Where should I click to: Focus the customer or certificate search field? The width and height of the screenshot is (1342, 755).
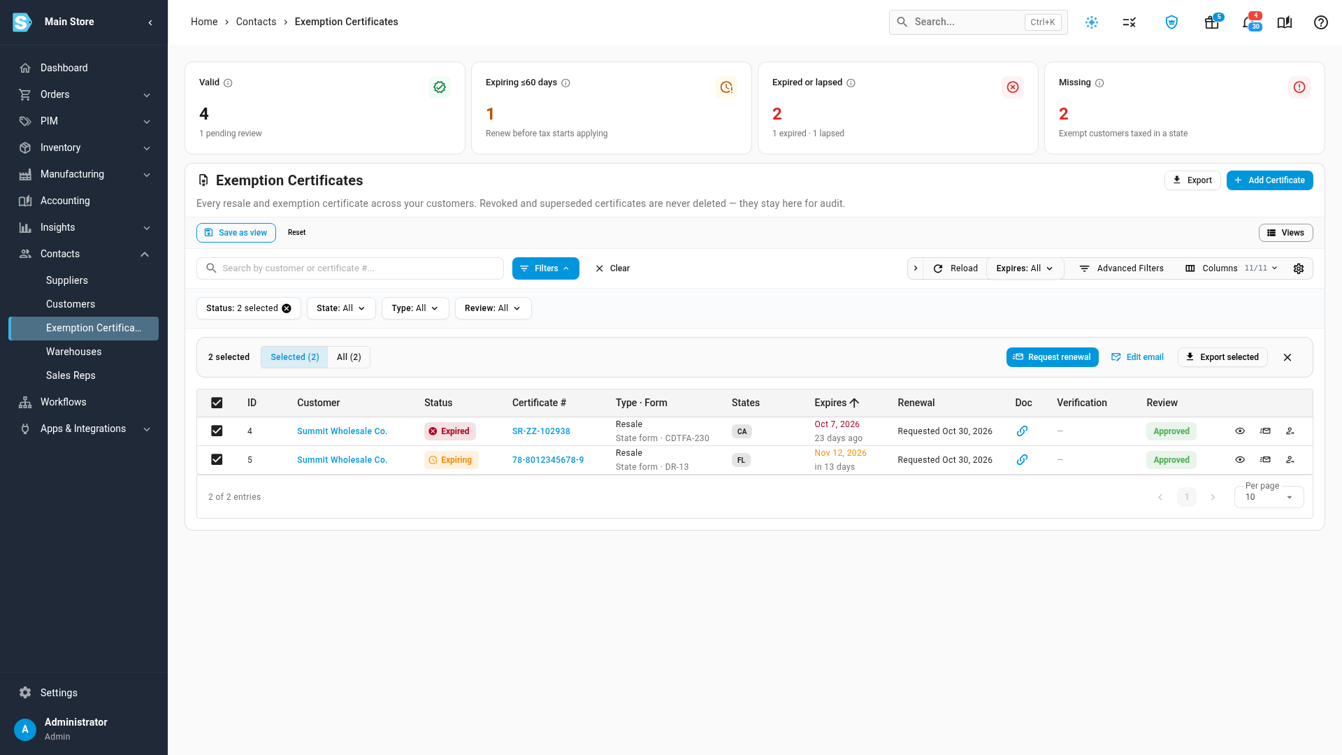coord(349,268)
